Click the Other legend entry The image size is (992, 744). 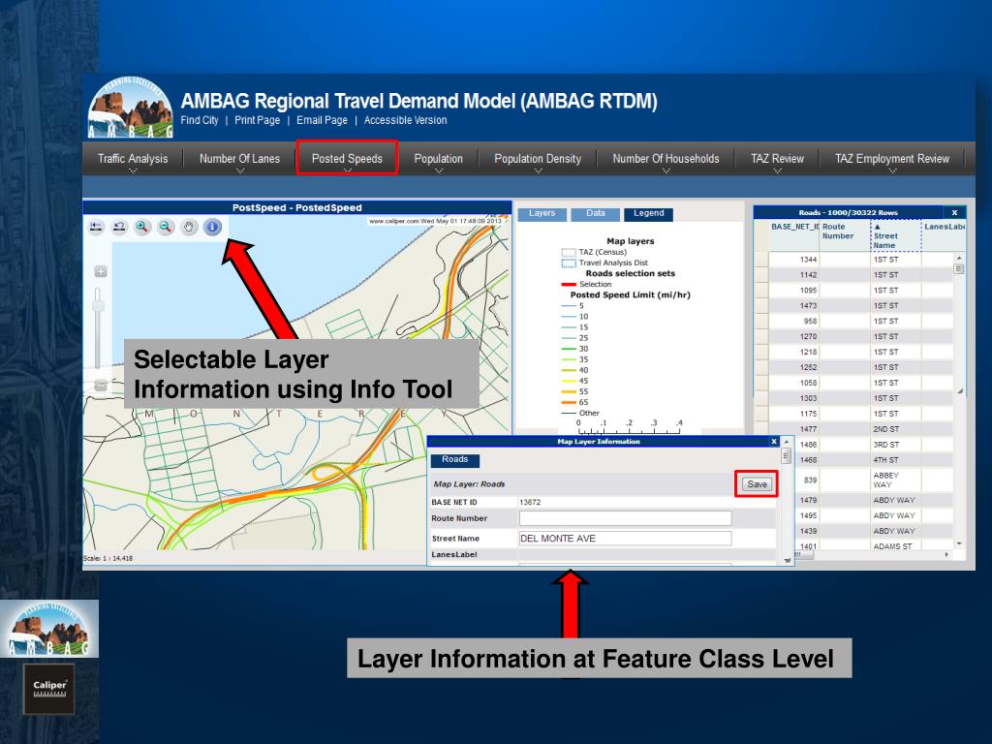[x=581, y=413]
